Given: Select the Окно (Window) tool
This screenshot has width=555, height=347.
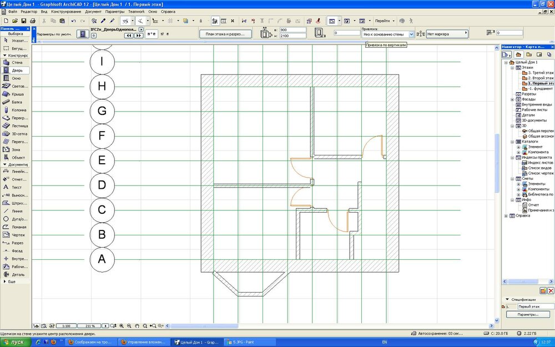Looking at the screenshot, I should (15, 78).
